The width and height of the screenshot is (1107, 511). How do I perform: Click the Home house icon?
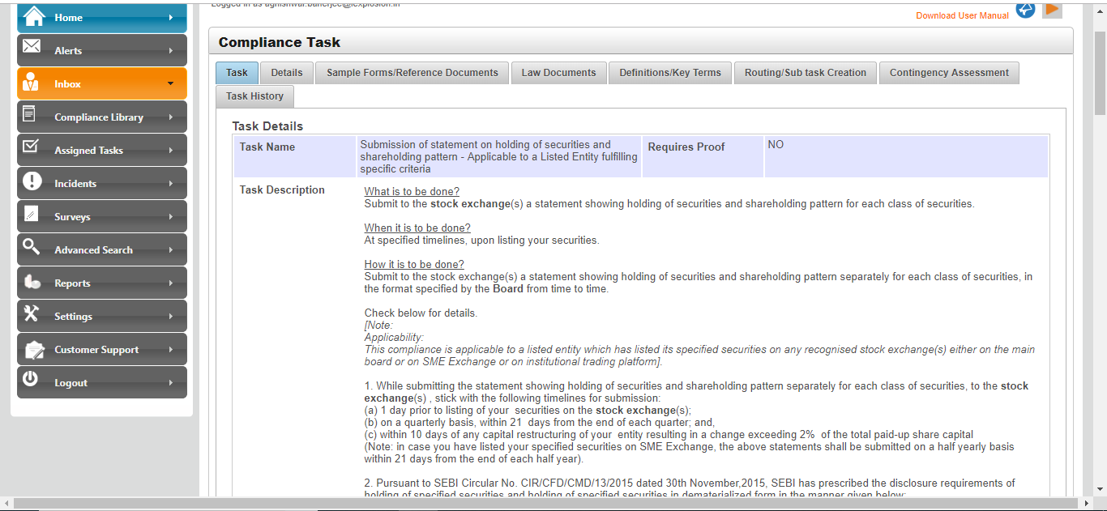point(34,16)
